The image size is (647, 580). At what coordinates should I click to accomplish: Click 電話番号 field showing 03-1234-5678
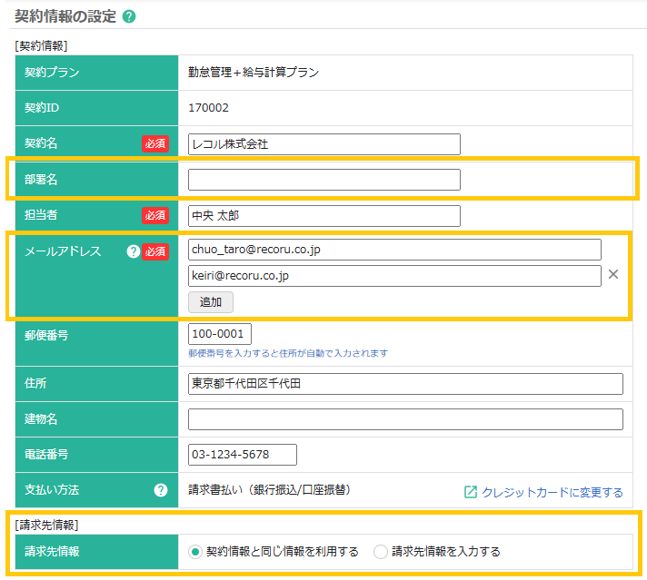coord(243,455)
